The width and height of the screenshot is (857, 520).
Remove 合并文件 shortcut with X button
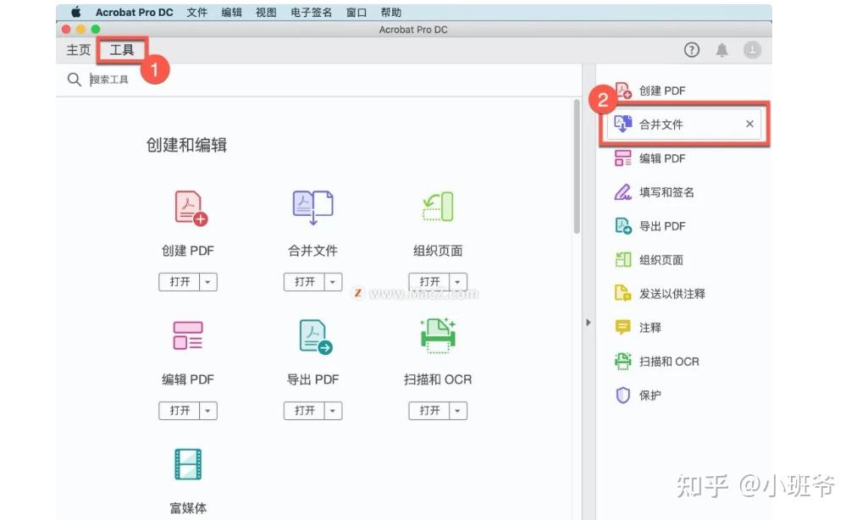pos(750,124)
